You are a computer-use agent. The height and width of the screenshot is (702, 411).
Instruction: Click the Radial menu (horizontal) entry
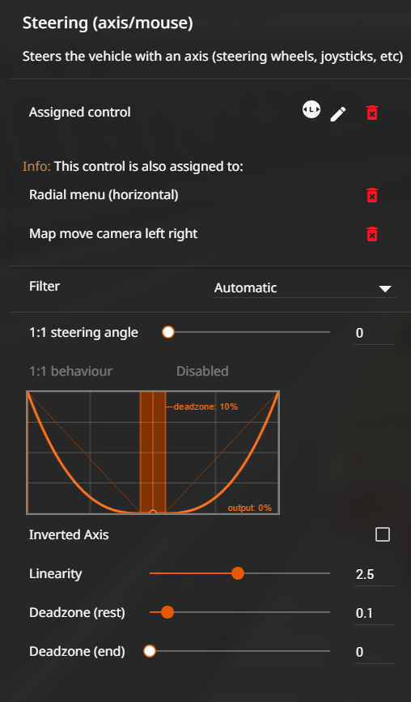coord(104,195)
